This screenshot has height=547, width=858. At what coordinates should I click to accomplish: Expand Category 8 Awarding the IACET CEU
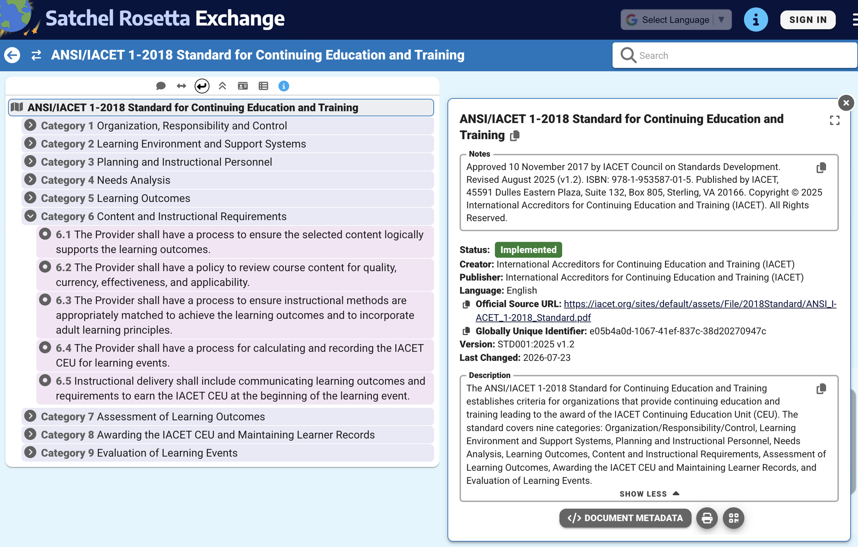click(x=30, y=434)
